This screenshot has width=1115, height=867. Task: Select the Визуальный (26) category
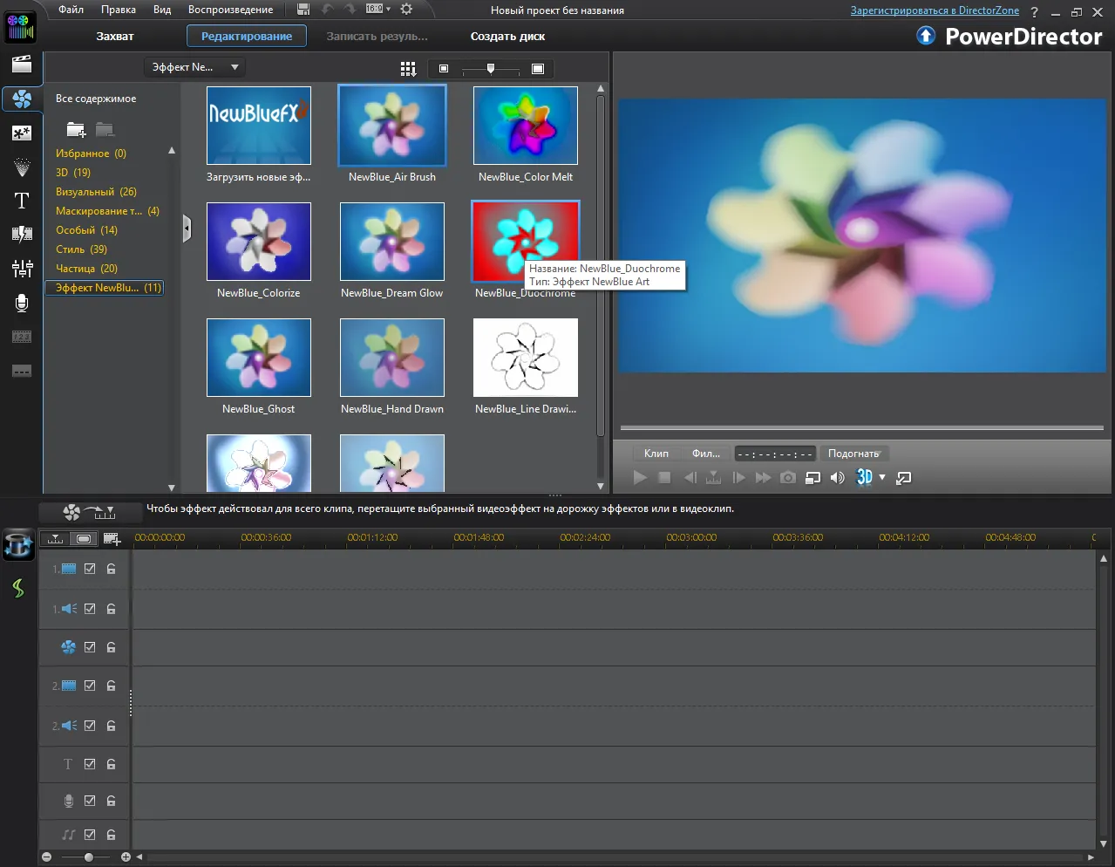(x=96, y=192)
